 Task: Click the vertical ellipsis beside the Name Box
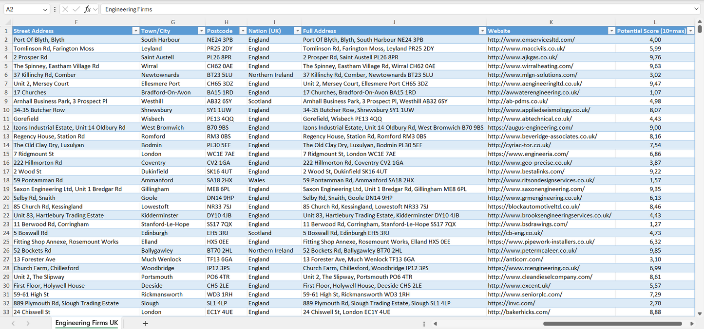click(55, 9)
